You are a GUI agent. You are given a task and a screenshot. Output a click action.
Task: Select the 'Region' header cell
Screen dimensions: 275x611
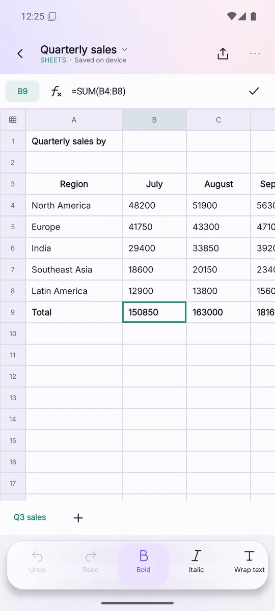click(x=74, y=184)
